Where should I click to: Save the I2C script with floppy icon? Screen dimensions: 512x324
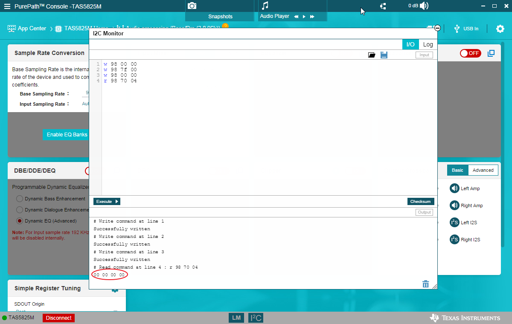tap(384, 55)
